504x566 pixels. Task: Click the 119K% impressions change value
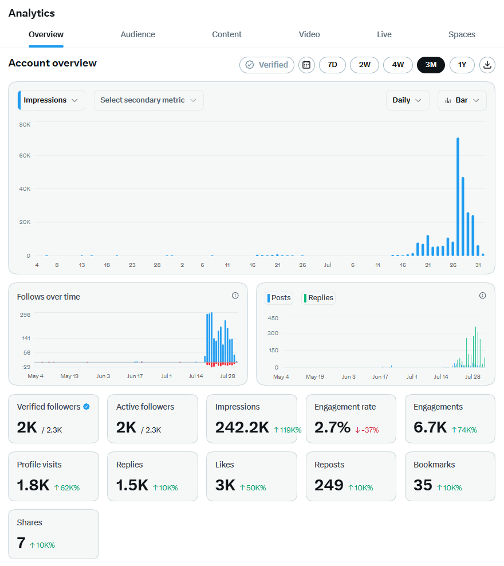point(288,430)
